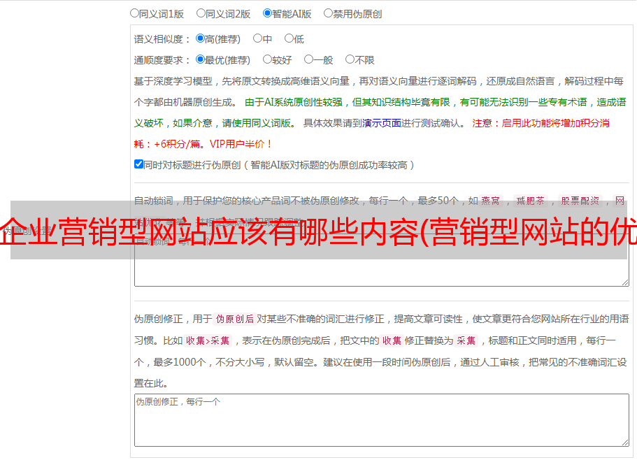Set 通顺度要求 to 不限

350,59
